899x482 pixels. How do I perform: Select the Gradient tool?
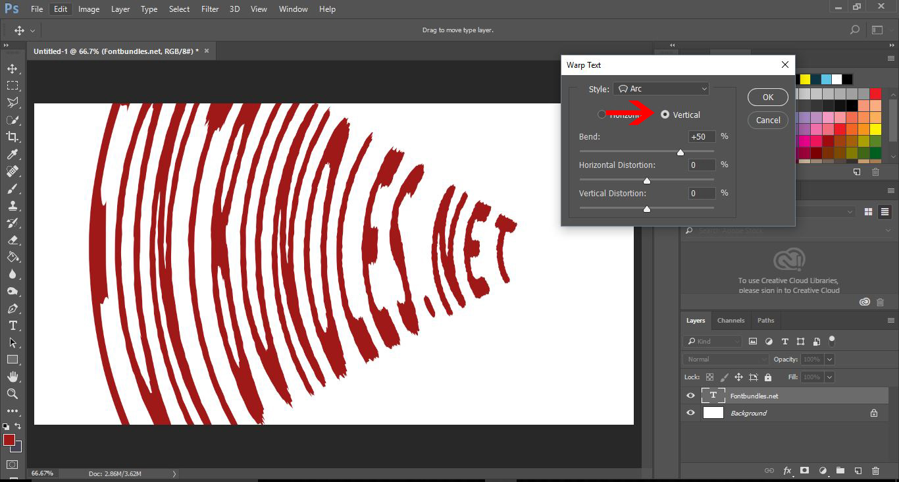point(11,257)
